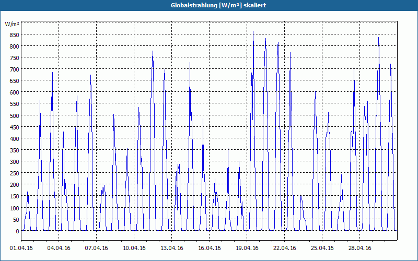This screenshot has height=261, width=418.
Task: Click the 200 y-axis value
Action: (15, 185)
